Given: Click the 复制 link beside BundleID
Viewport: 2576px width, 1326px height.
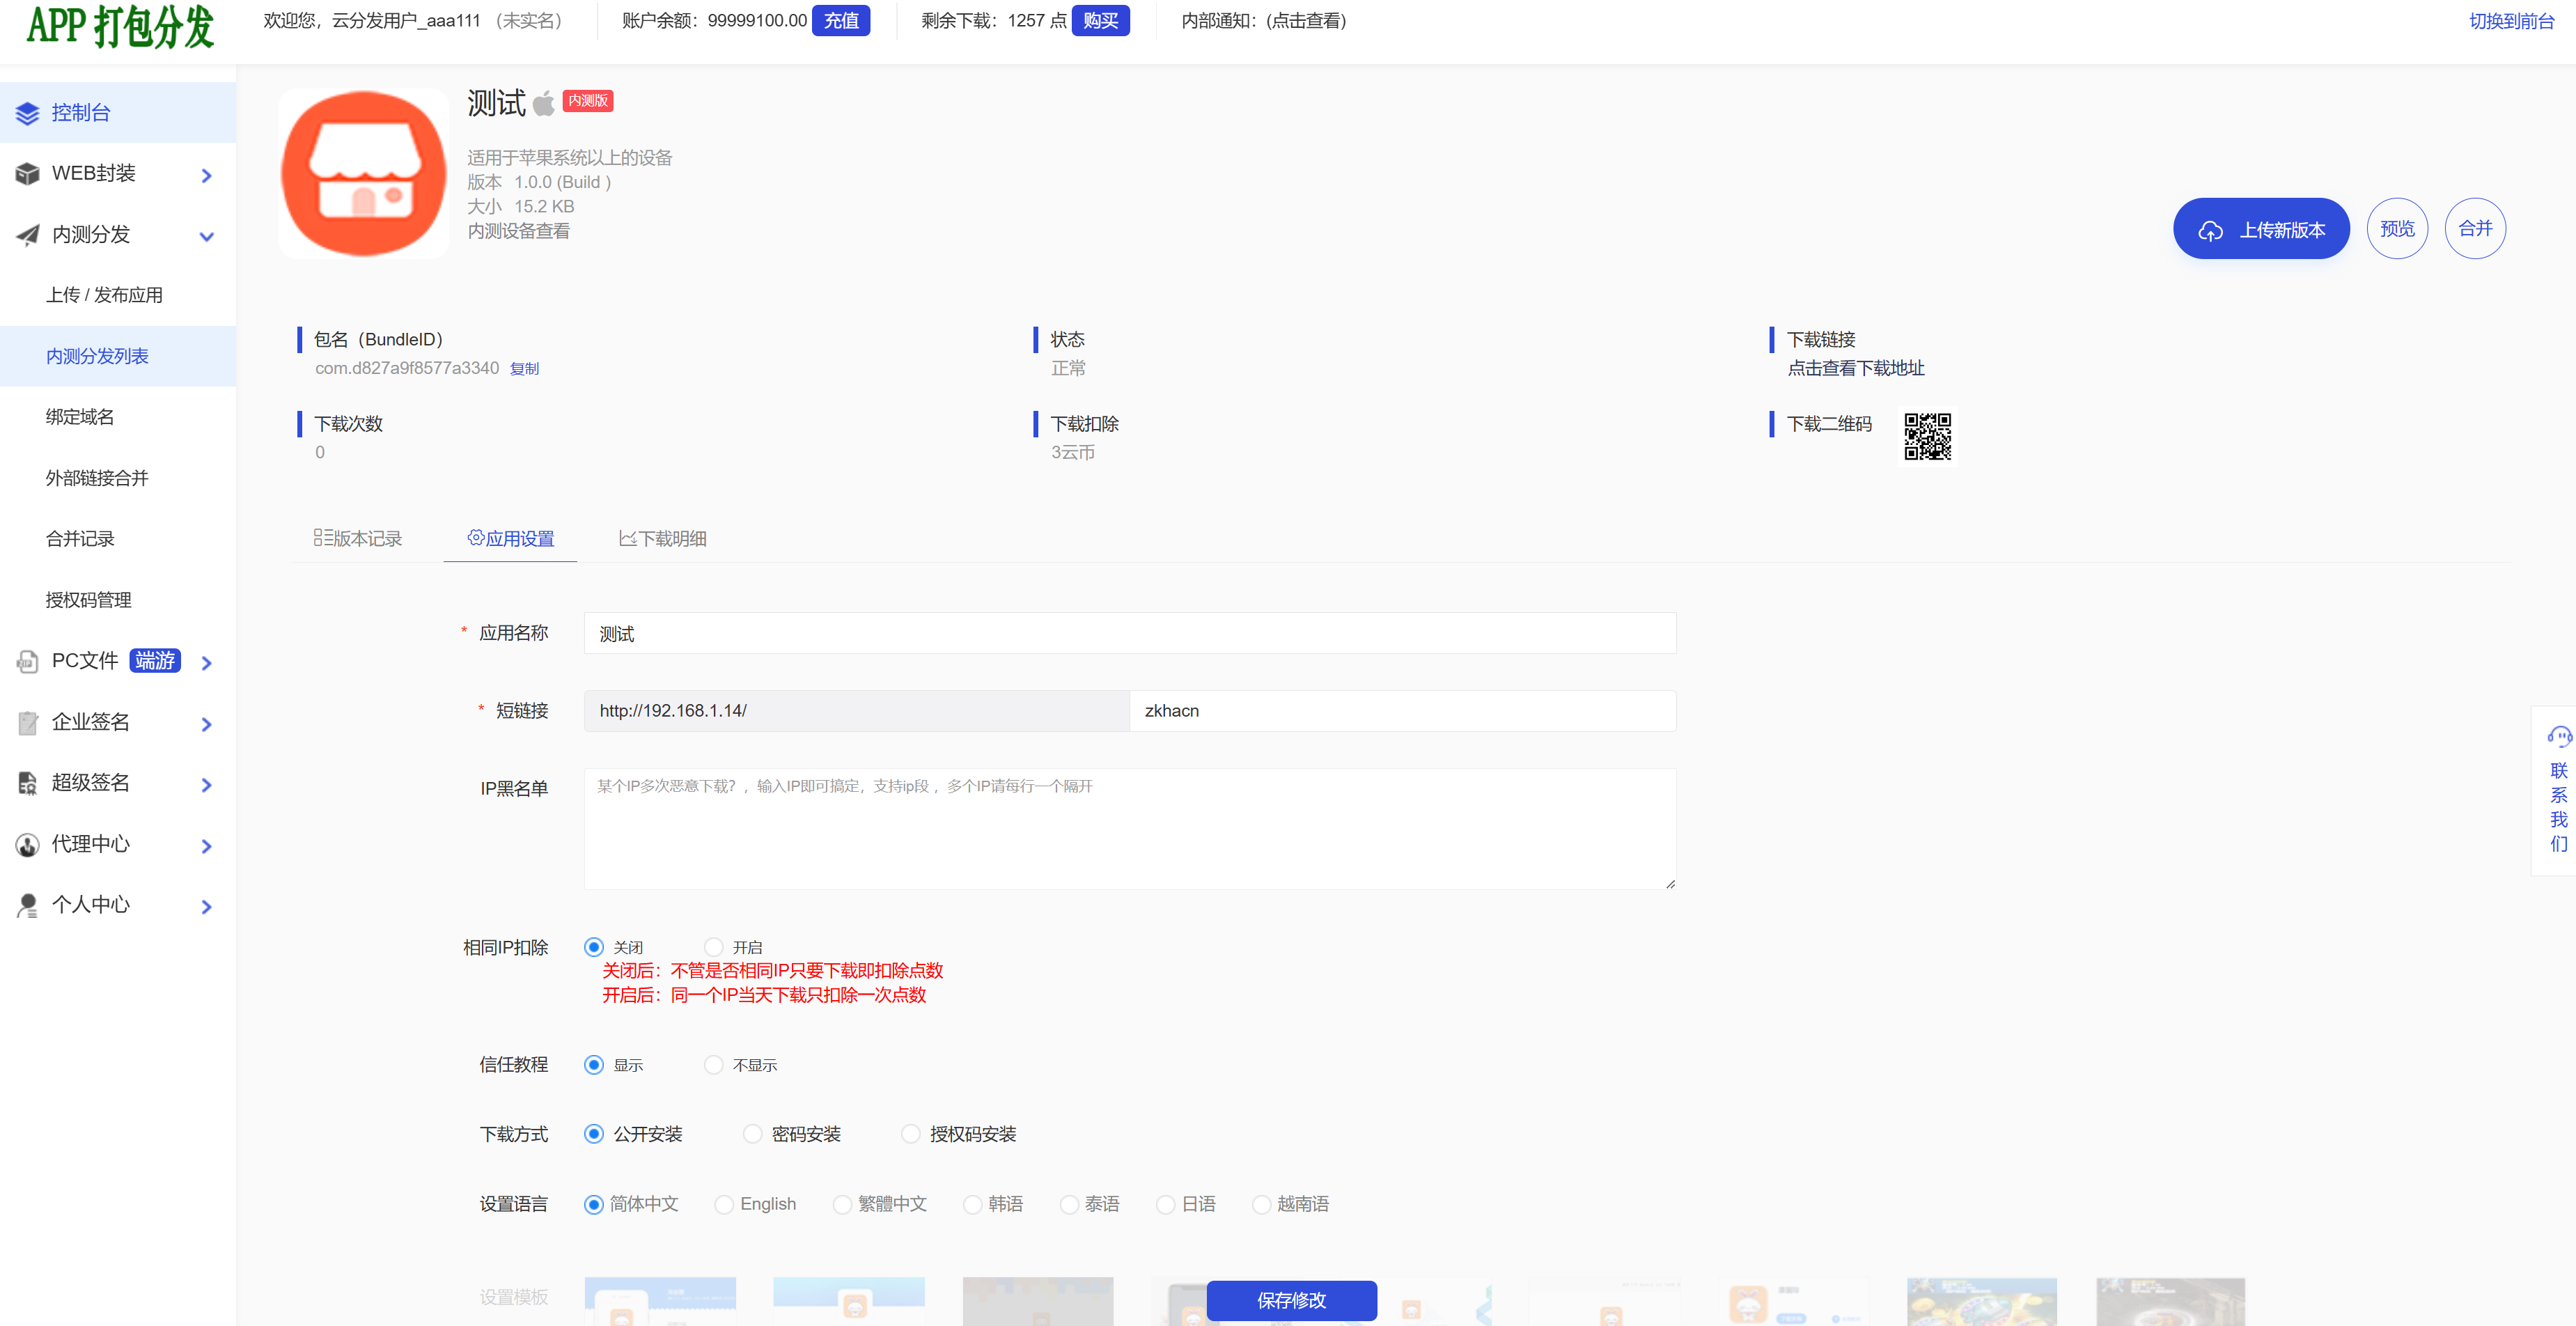Looking at the screenshot, I should point(524,369).
